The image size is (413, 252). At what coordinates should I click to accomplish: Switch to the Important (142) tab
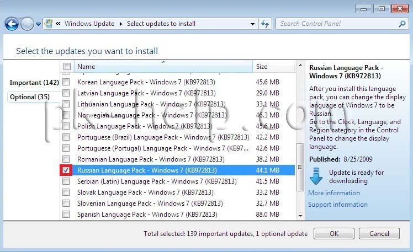point(34,83)
